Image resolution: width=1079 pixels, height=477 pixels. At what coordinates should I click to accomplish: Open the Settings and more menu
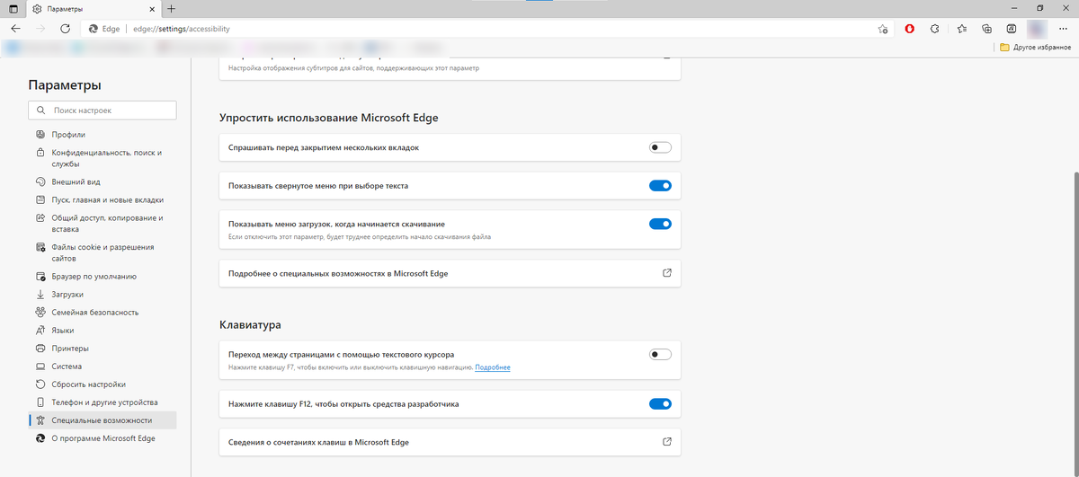[1063, 29]
